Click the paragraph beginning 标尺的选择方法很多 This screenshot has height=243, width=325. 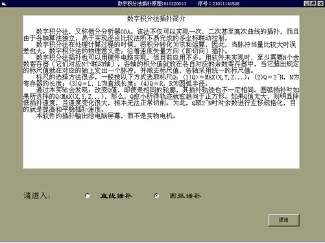pyautogui.click(x=161, y=80)
